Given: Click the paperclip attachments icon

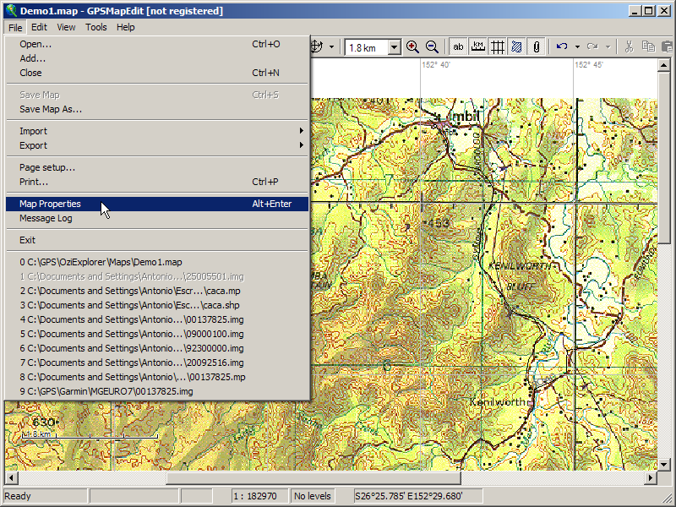Looking at the screenshot, I should 536,47.
